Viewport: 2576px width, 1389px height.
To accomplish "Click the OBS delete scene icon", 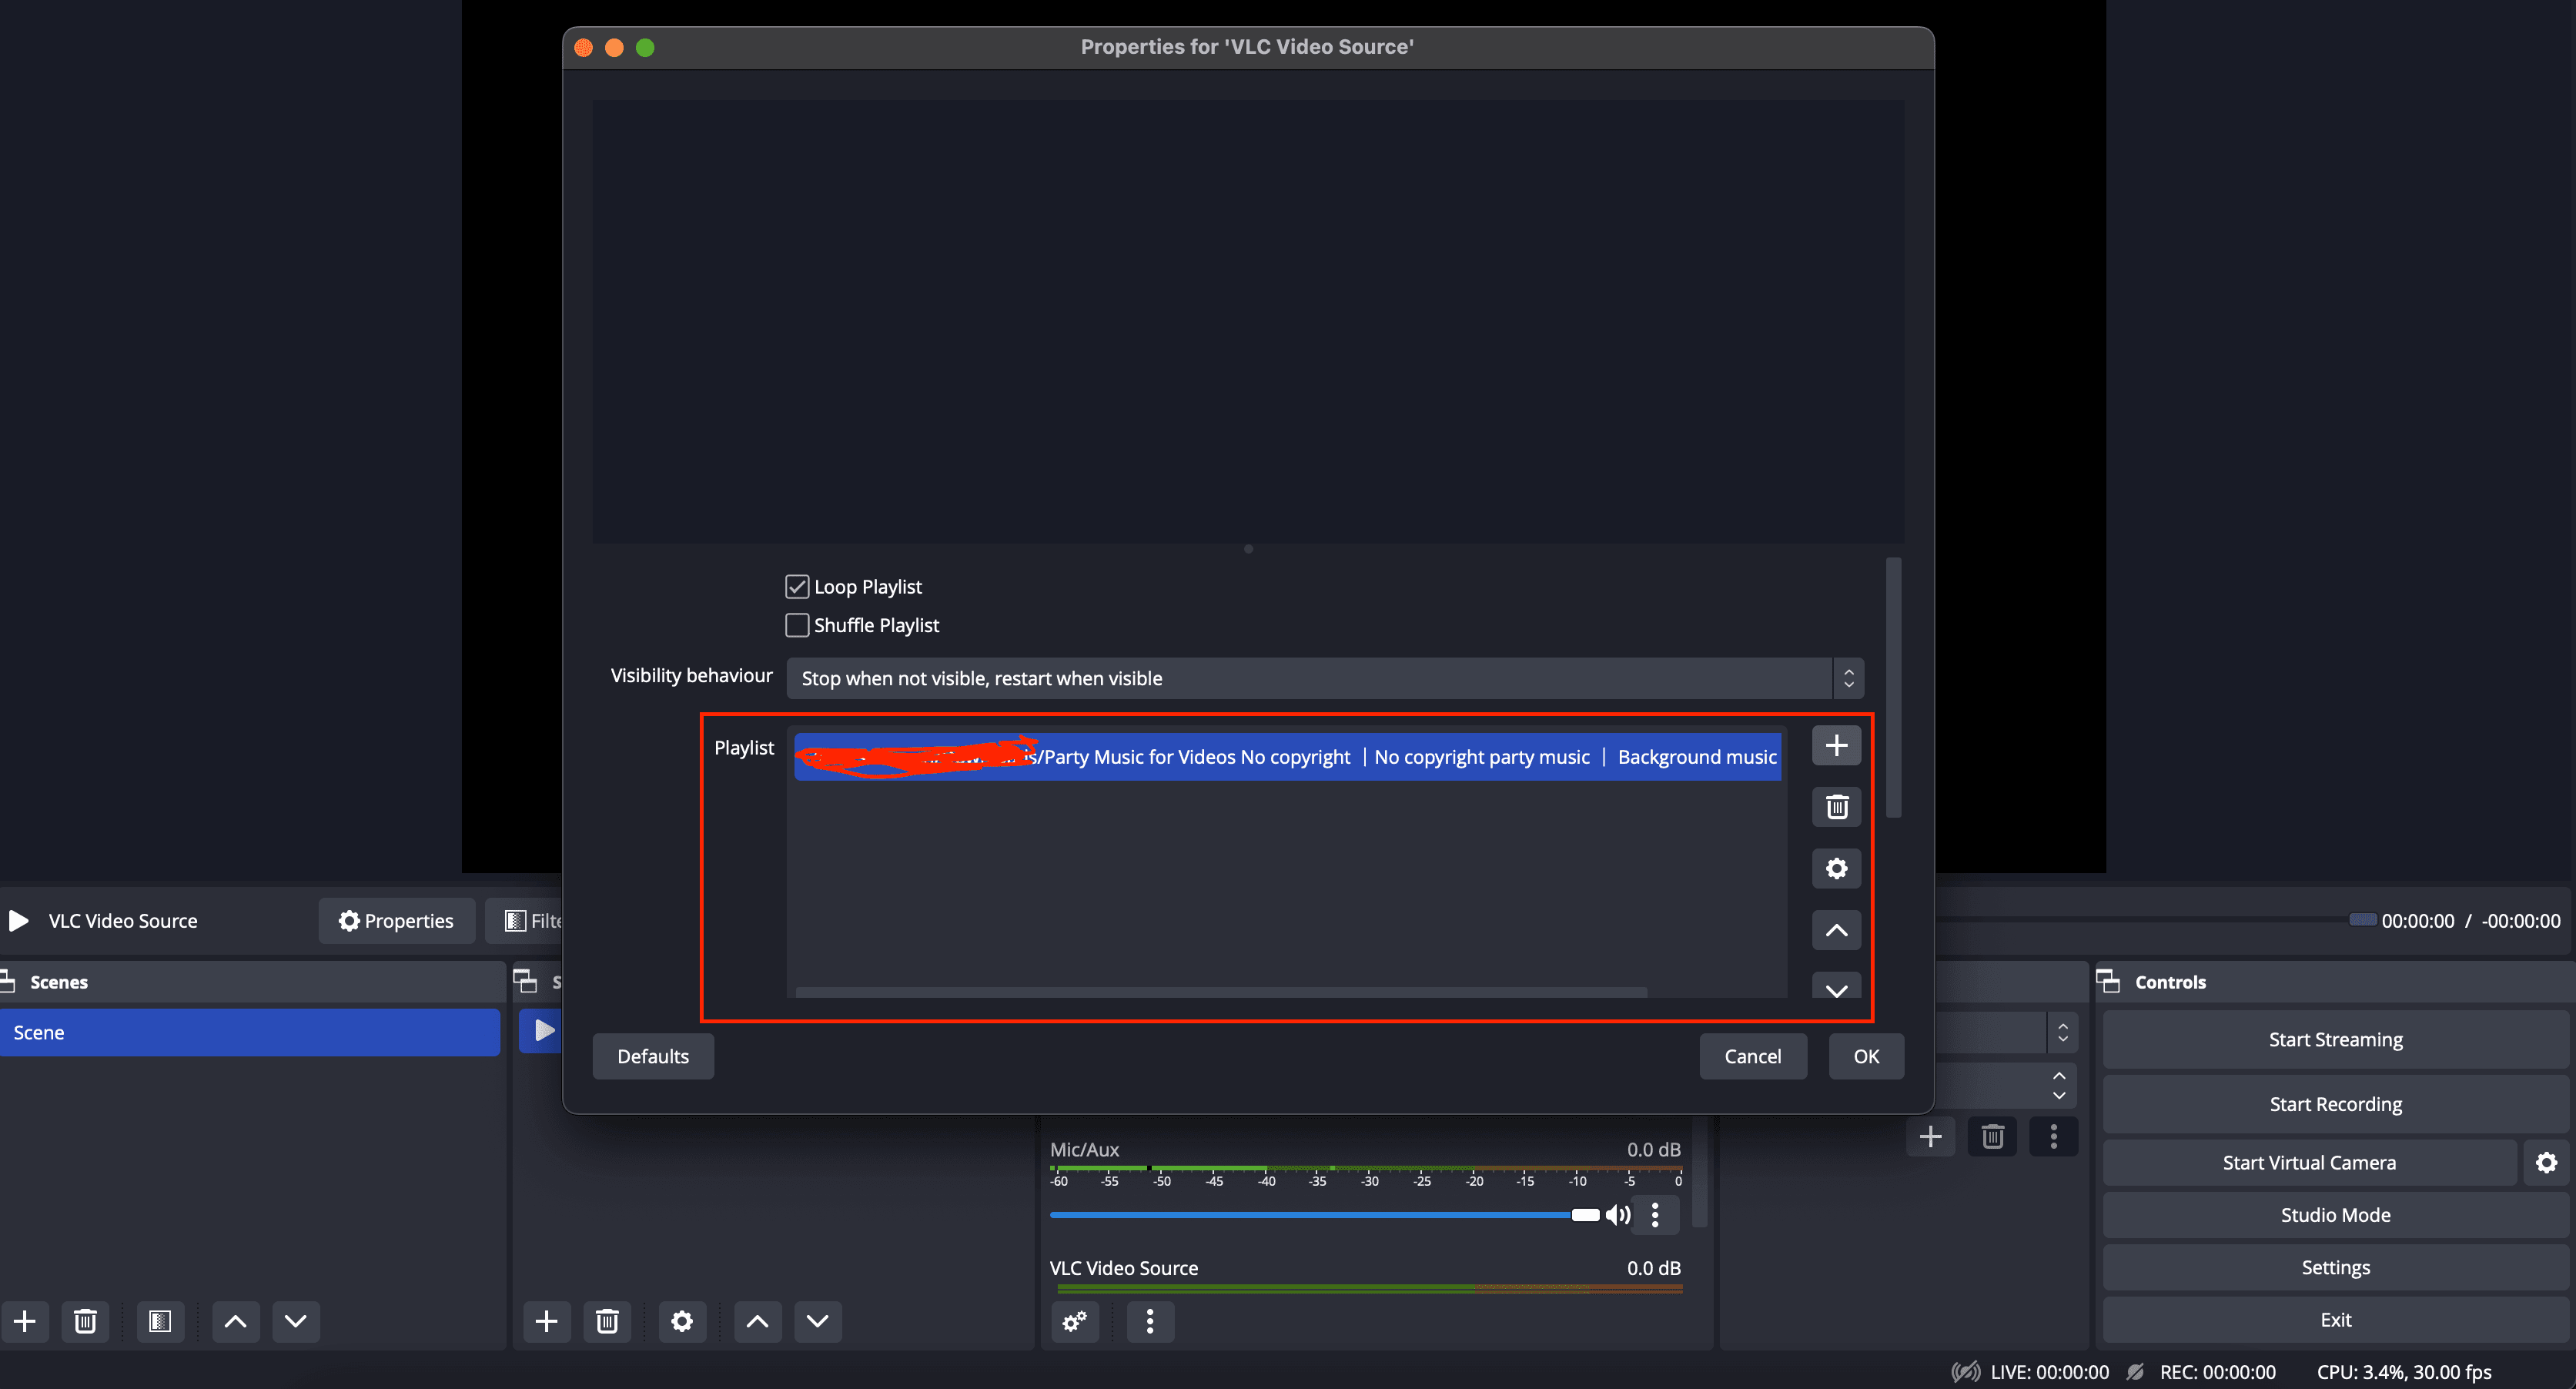I will [82, 1319].
